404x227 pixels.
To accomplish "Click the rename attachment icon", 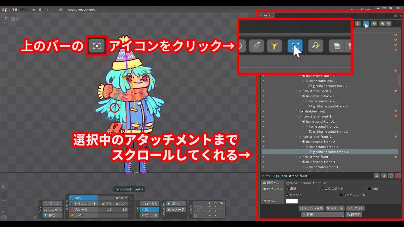I will point(391,176).
